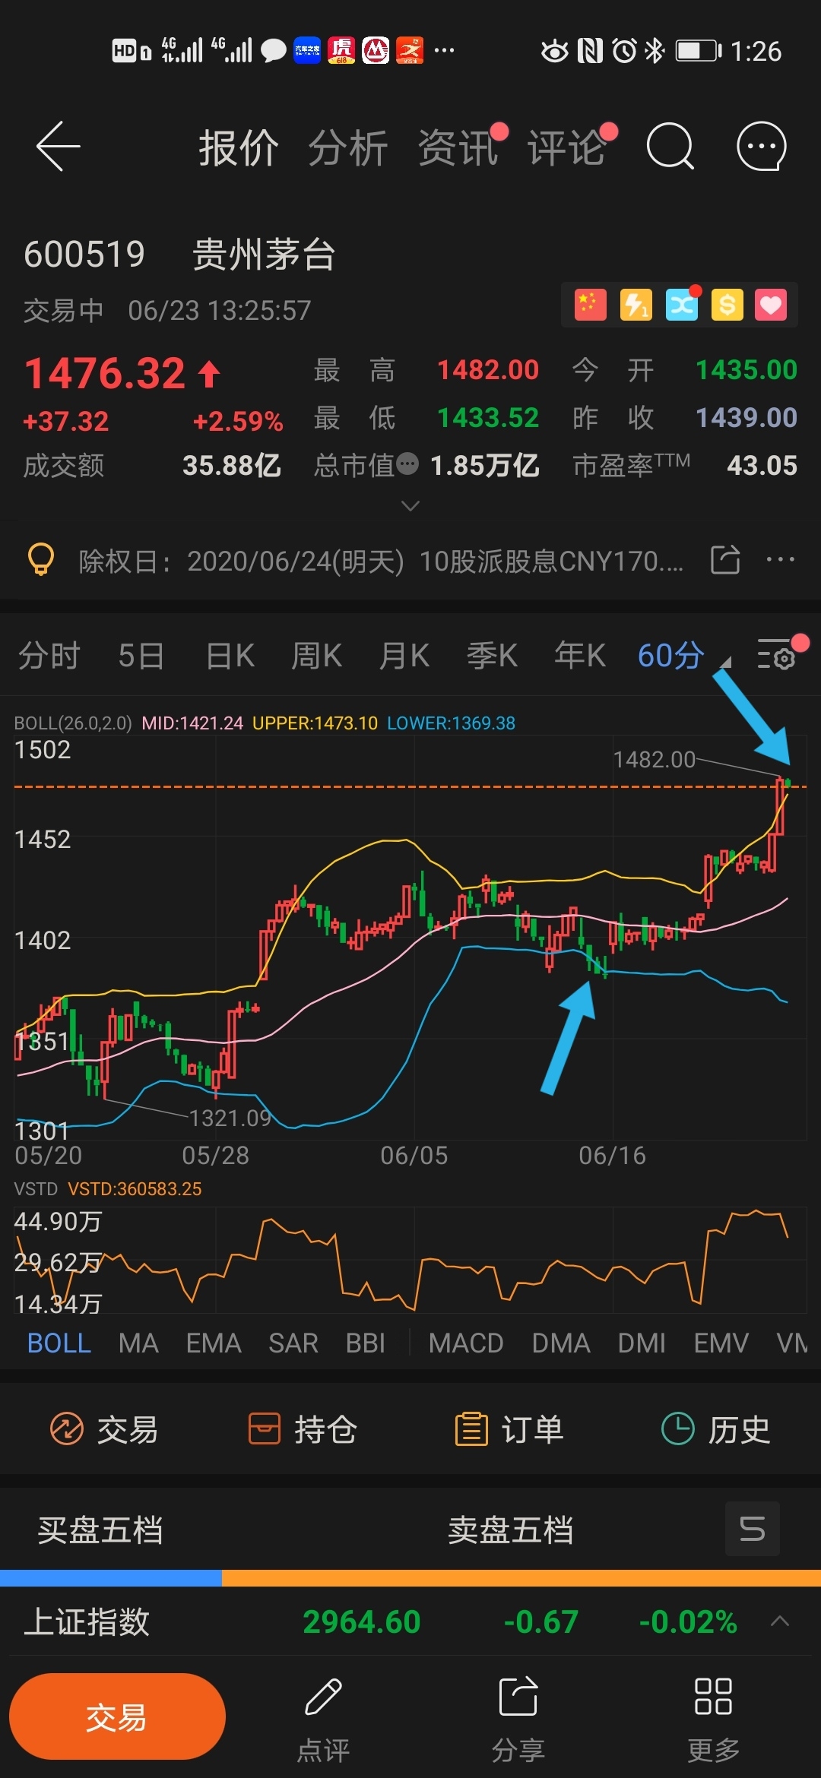Select 分时 chart period

49,655
